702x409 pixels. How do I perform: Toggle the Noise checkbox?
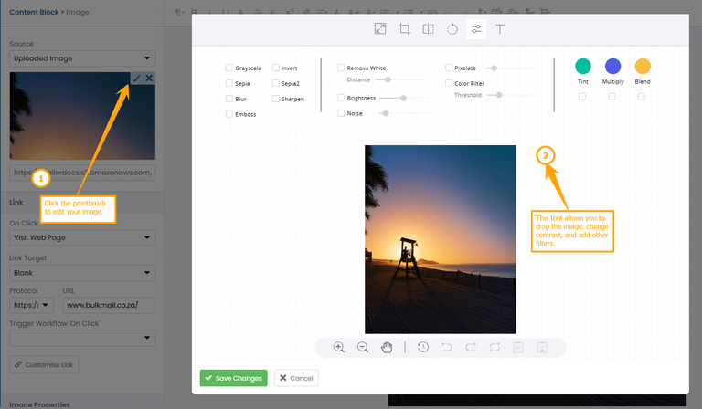[341, 113]
